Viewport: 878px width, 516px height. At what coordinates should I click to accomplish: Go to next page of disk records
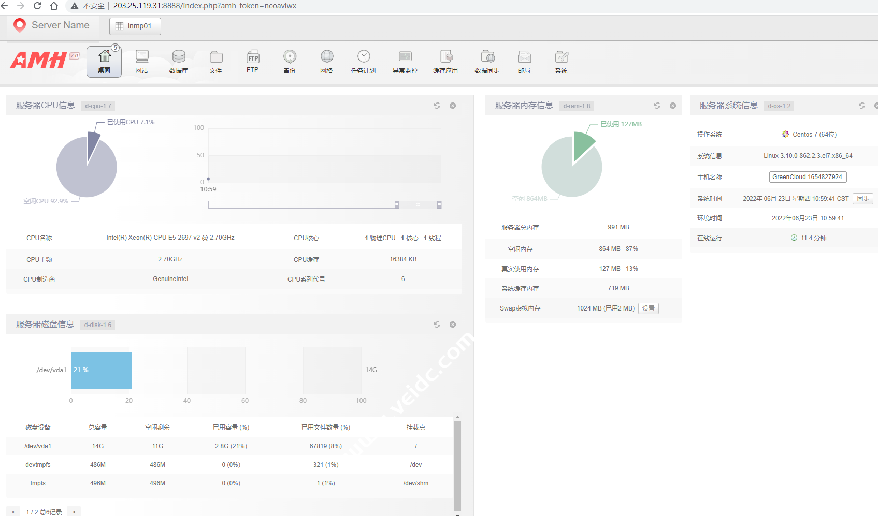(x=74, y=512)
